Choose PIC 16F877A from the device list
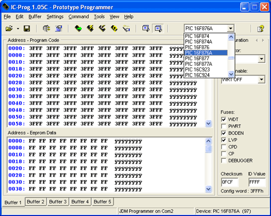The height and width of the screenshot is (216, 271). (206, 64)
